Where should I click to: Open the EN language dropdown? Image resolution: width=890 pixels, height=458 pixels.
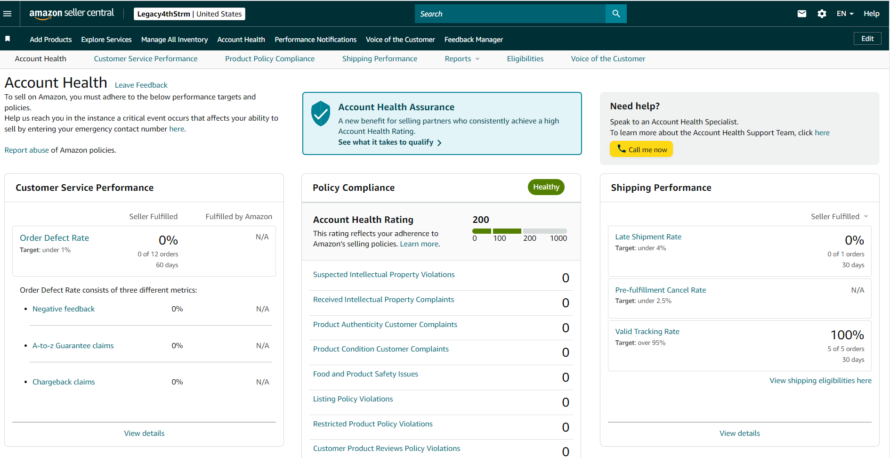tap(845, 14)
